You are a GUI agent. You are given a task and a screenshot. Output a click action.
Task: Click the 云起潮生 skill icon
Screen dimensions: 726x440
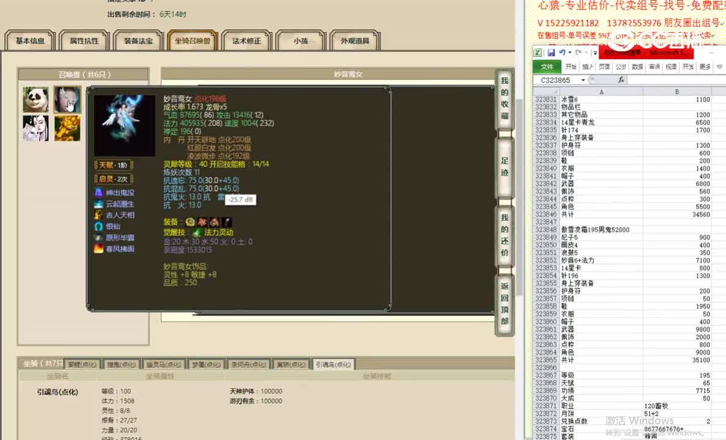pyautogui.click(x=98, y=204)
